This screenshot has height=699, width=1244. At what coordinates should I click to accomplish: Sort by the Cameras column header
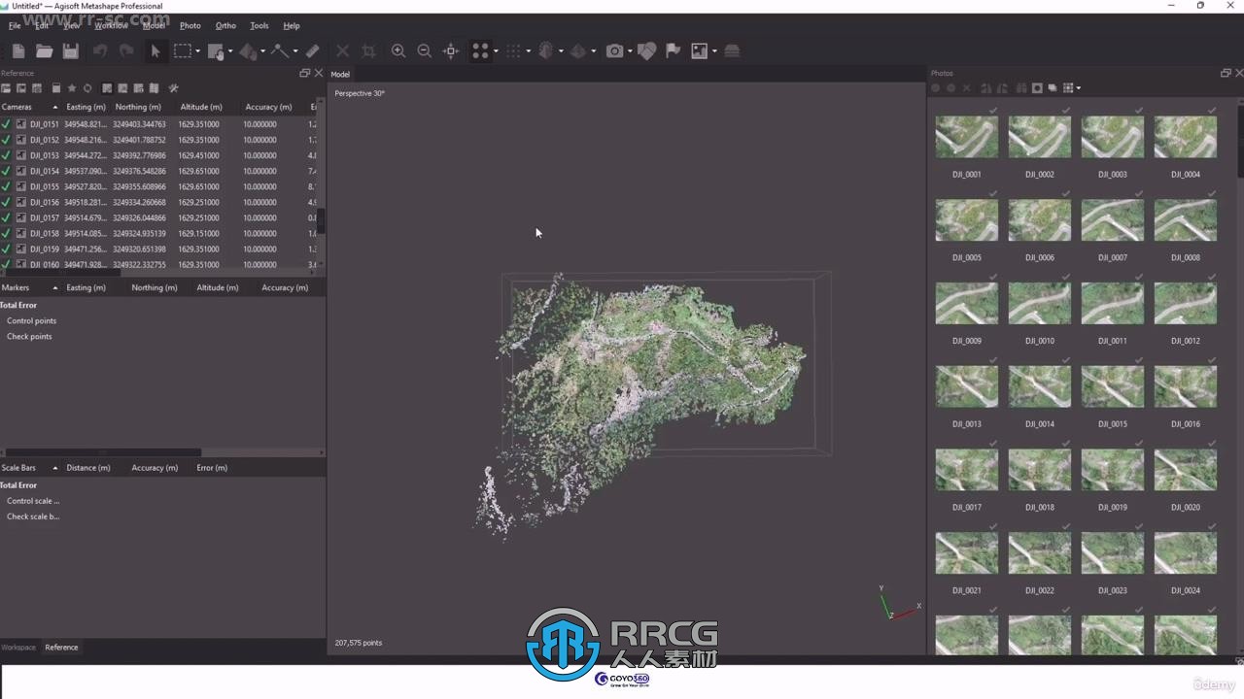[29, 107]
